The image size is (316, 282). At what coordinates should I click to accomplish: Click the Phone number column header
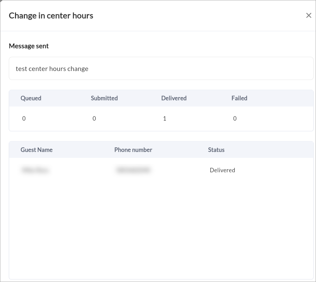pyautogui.click(x=133, y=150)
